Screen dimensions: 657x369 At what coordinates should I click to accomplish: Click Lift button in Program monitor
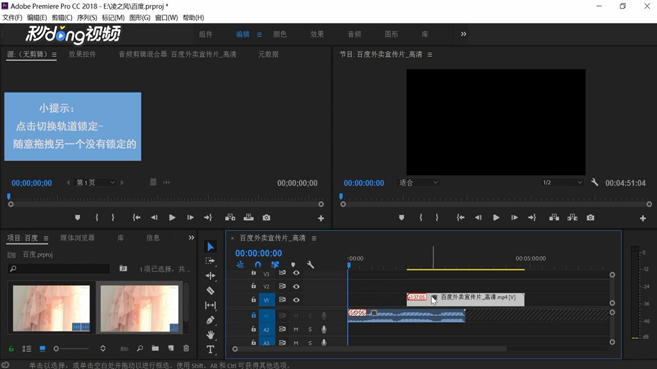click(554, 218)
